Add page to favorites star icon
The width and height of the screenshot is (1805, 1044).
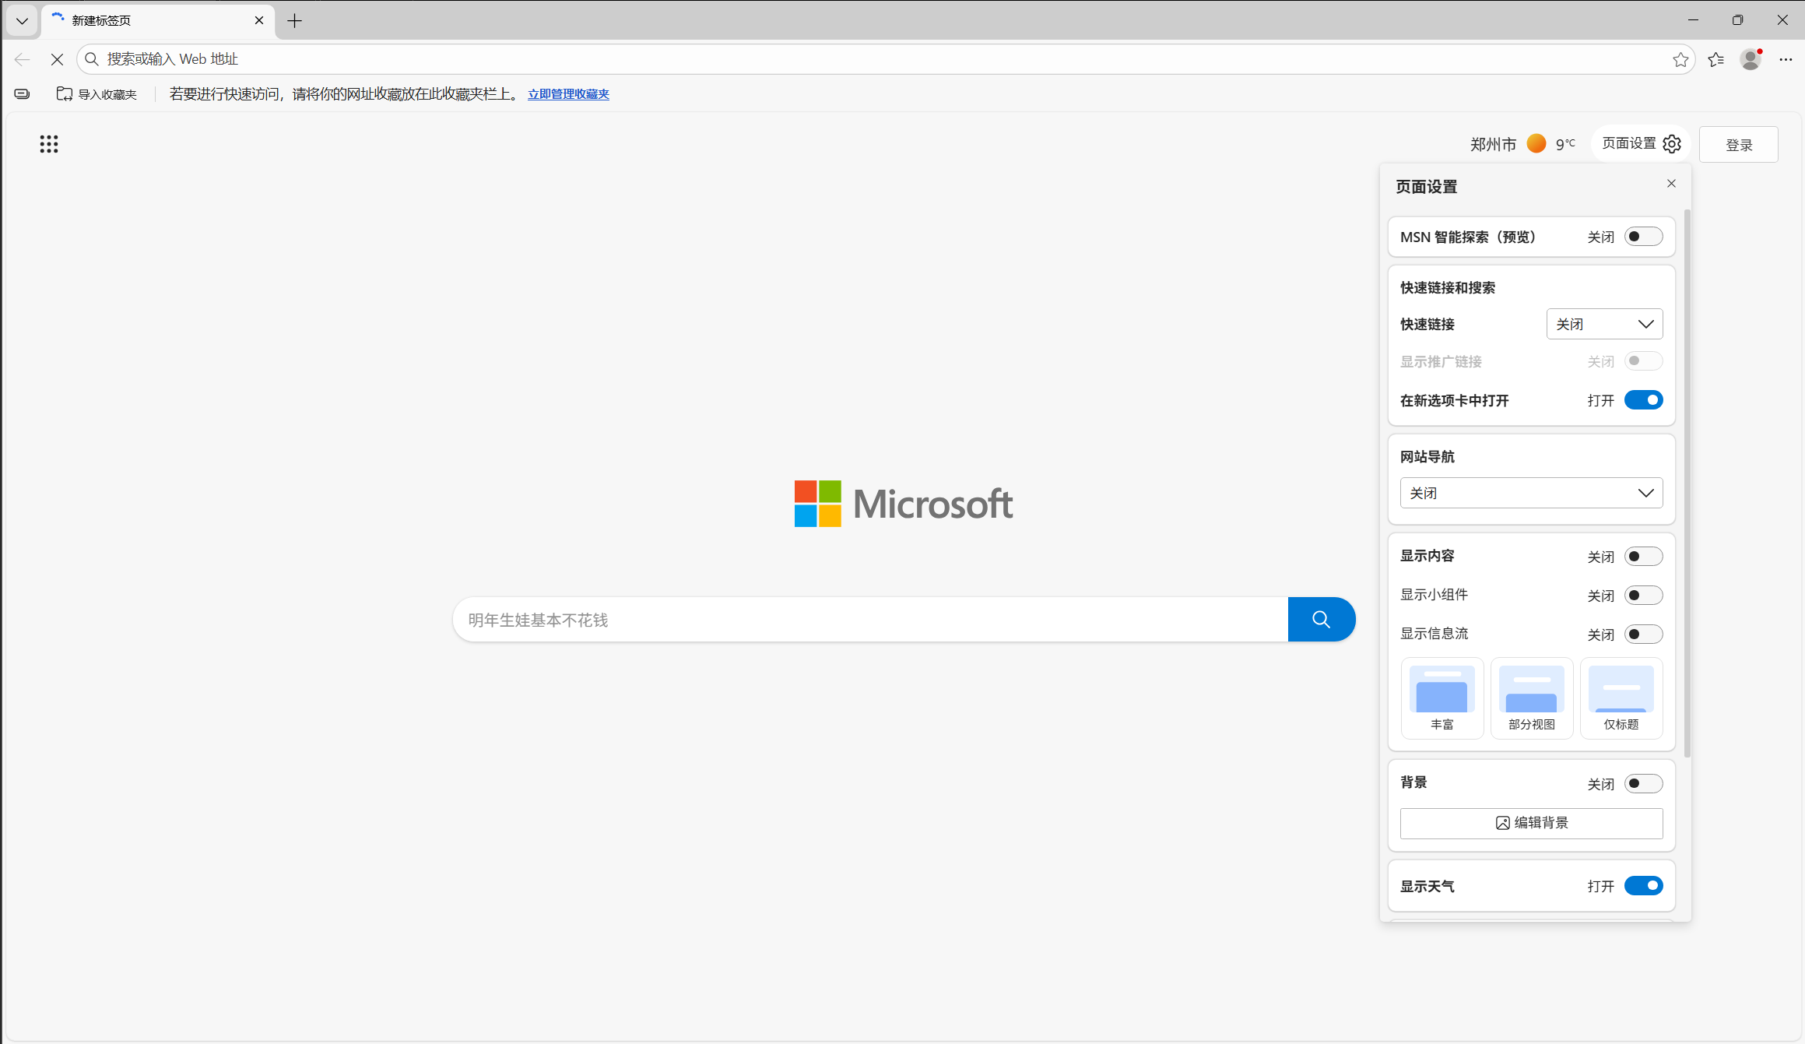tap(1680, 60)
